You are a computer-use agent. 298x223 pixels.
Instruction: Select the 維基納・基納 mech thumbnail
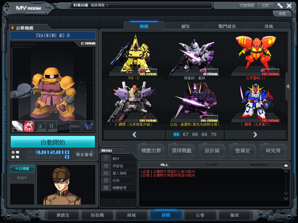(x=194, y=56)
